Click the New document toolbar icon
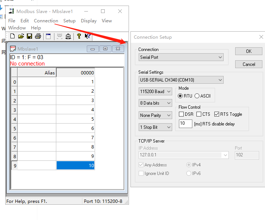Image resolution: width=265 pixels, height=220 pixels. point(12,36)
